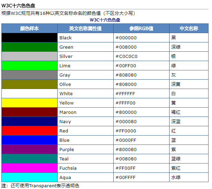This screenshot has width=212, height=189.
Task: Click the Chinese name '深黄' cell
Action: click(189, 84)
